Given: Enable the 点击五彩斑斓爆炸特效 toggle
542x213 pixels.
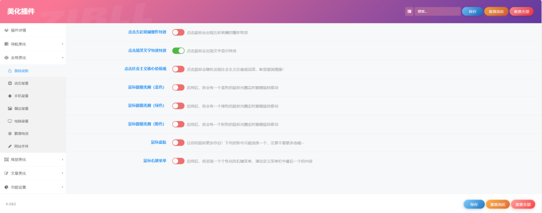Looking at the screenshot, I should click(x=178, y=32).
